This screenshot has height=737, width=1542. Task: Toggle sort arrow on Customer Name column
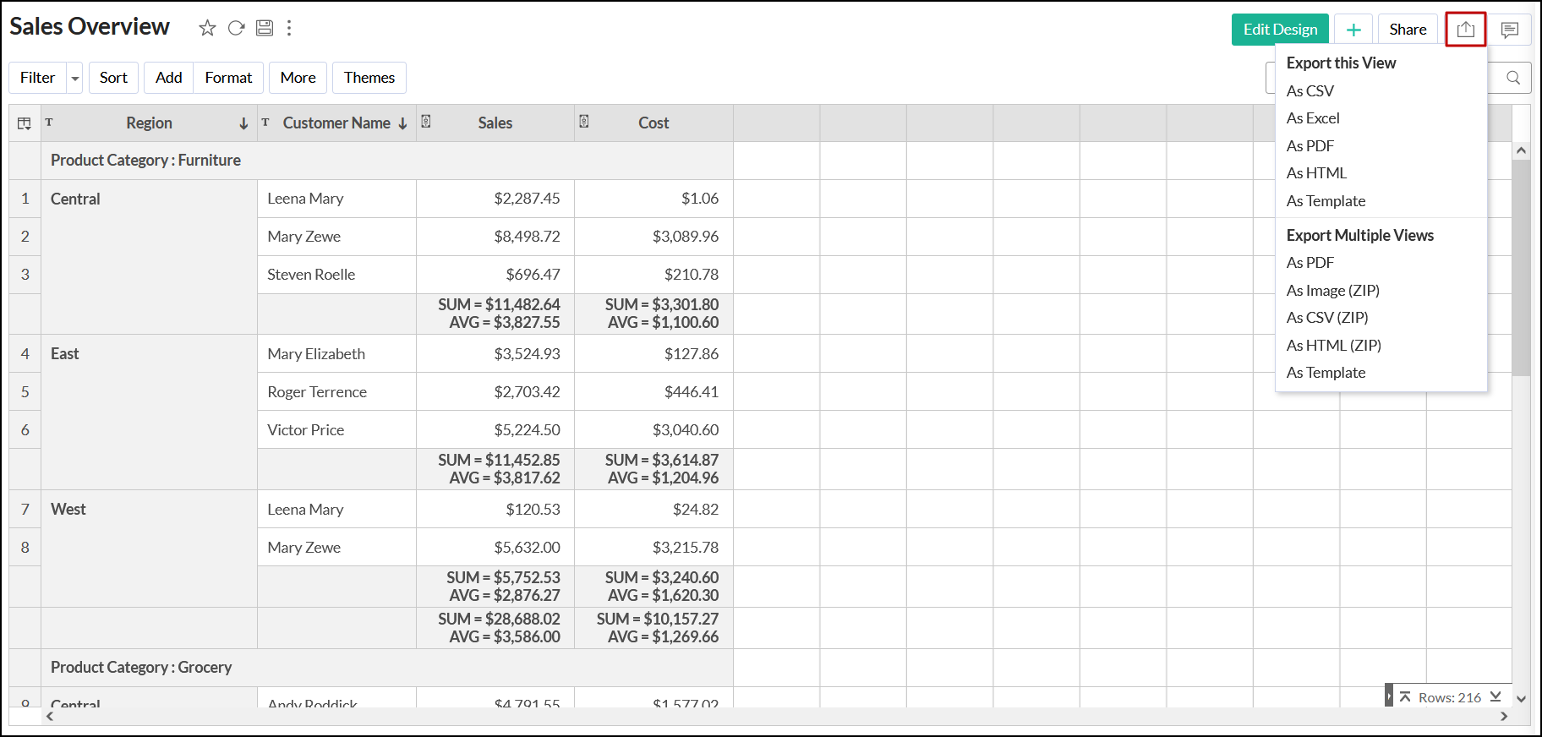coord(403,123)
